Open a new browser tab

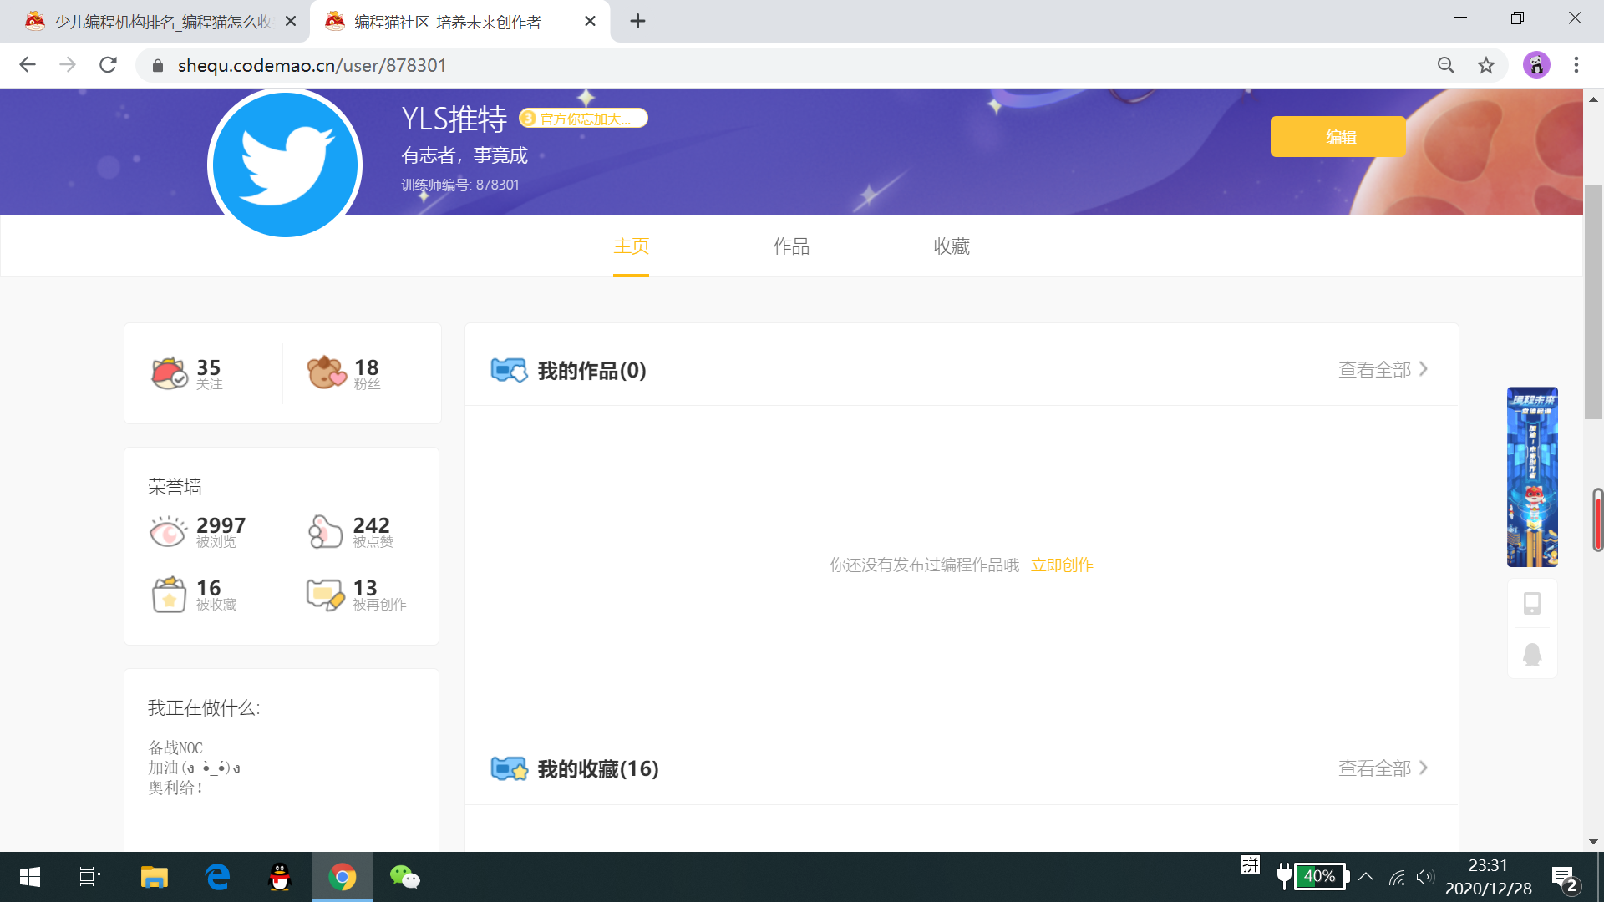click(637, 21)
